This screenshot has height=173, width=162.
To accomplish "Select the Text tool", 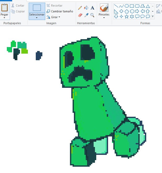I will coord(93,8).
